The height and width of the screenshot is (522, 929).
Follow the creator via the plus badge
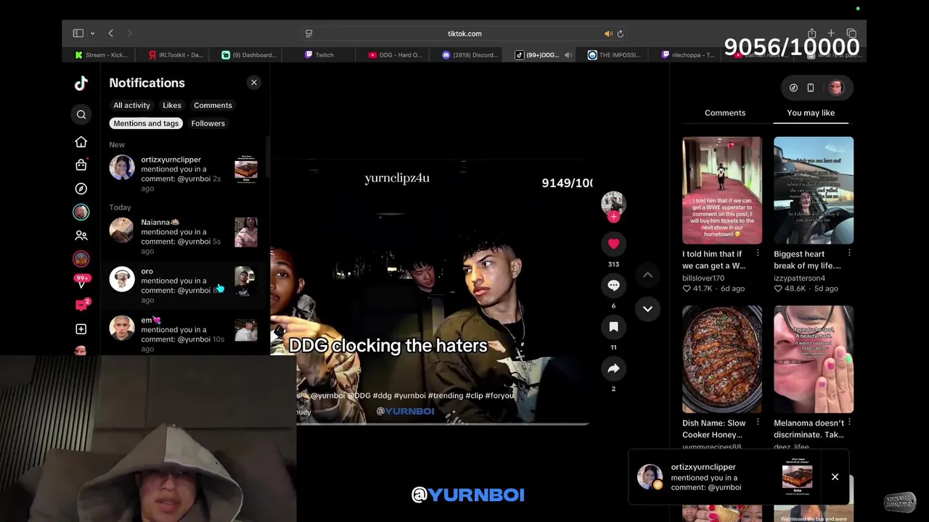(613, 217)
